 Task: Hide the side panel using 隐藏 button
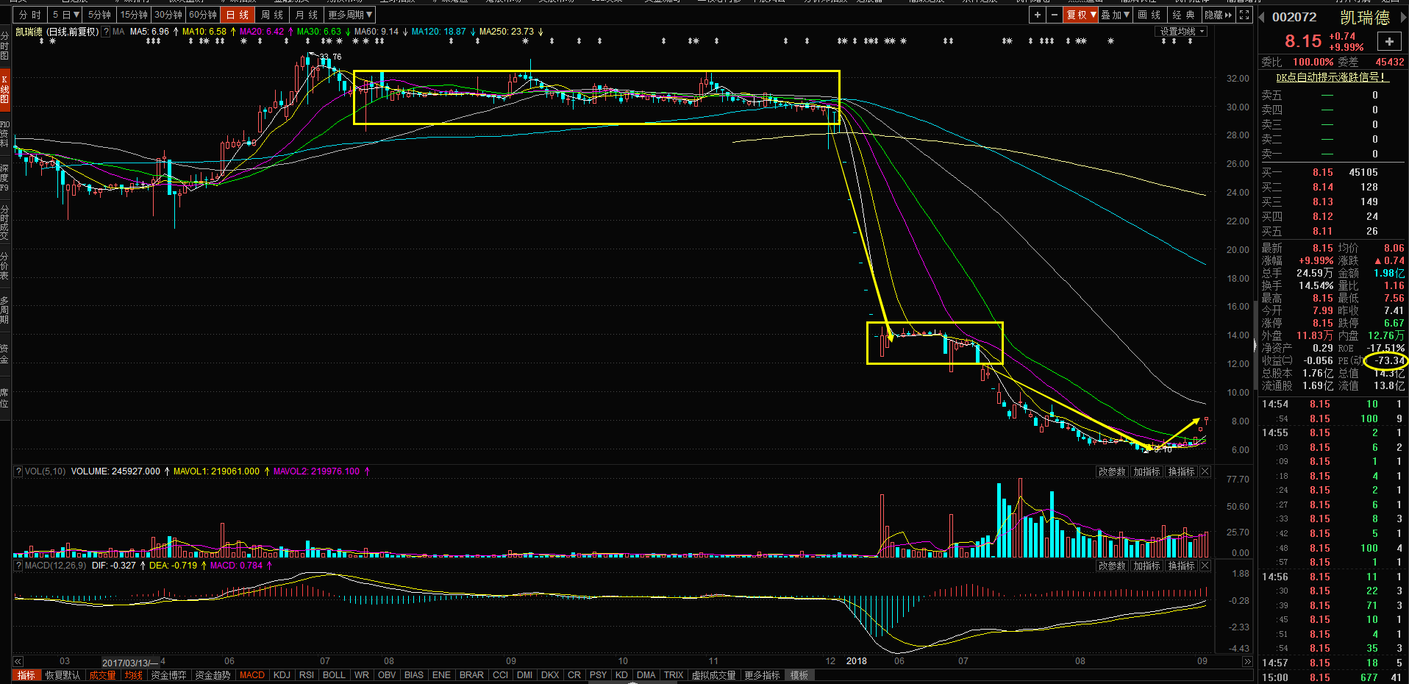tap(1217, 15)
